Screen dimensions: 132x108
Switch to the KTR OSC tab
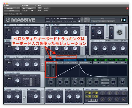[x=61, y=57]
